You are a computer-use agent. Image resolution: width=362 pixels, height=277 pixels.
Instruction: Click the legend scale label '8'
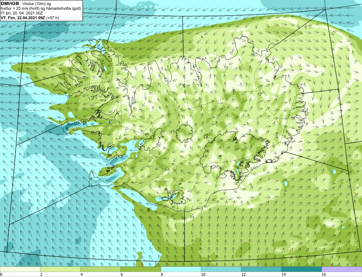(x=162, y=274)
